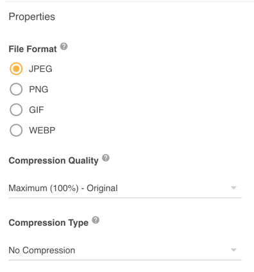Select the JPEG radio button

click(x=16, y=69)
